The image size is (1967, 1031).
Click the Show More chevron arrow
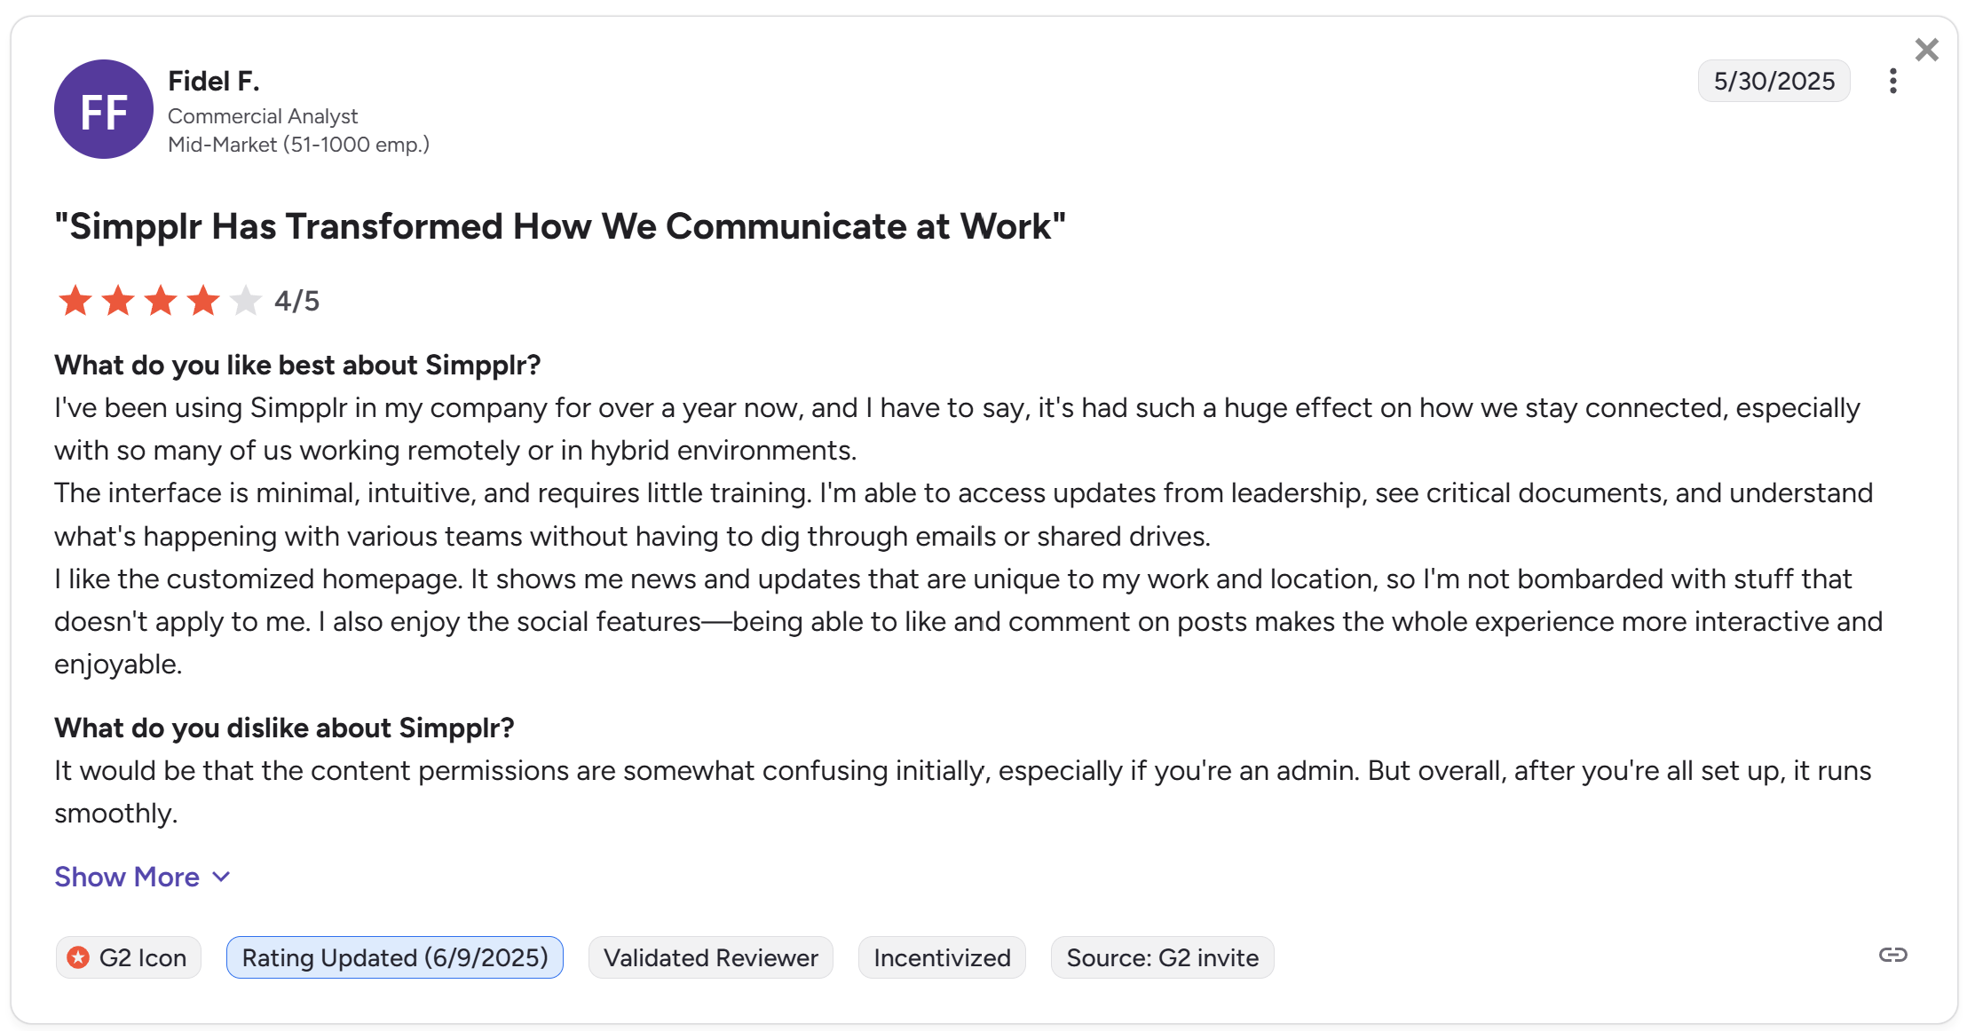[x=220, y=878]
